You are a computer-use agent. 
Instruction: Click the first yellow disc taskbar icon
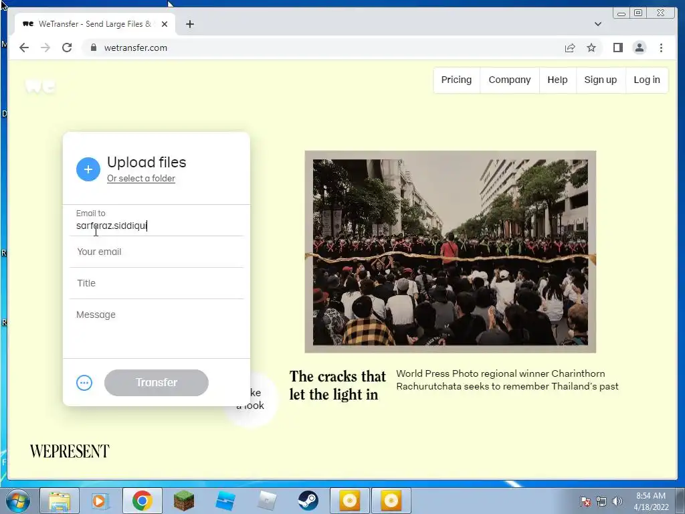click(349, 501)
